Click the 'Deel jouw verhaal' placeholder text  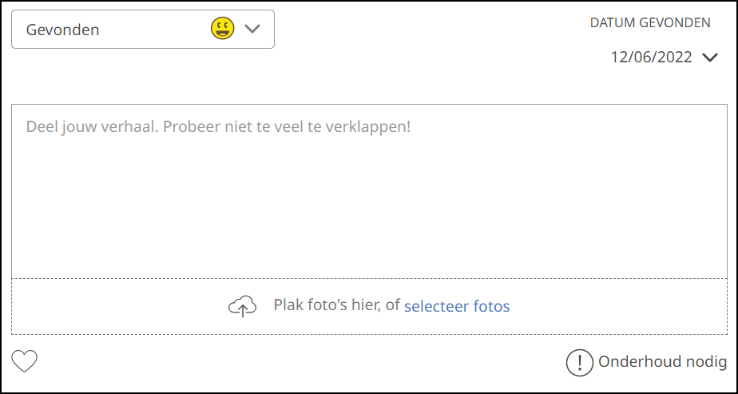tap(218, 127)
